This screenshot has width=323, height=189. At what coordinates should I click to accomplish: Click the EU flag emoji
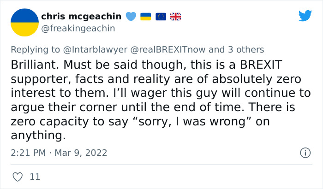pos(161,17)
